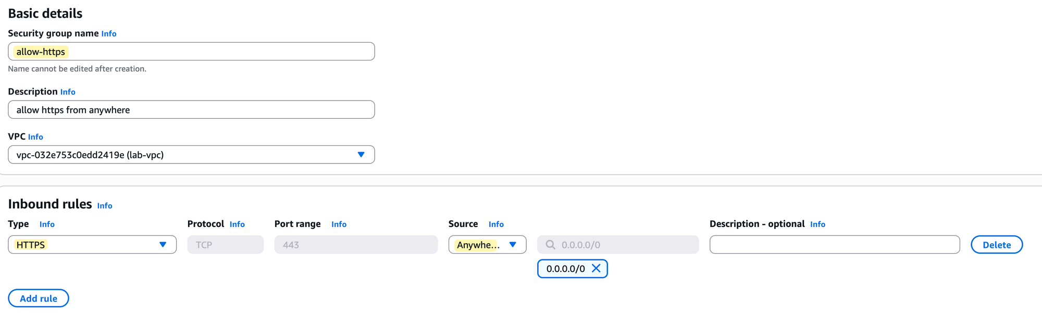The height and width of the screenshot is (313, 1042).
Task: Open Info link for Description - optional
Action: [817, 224]
